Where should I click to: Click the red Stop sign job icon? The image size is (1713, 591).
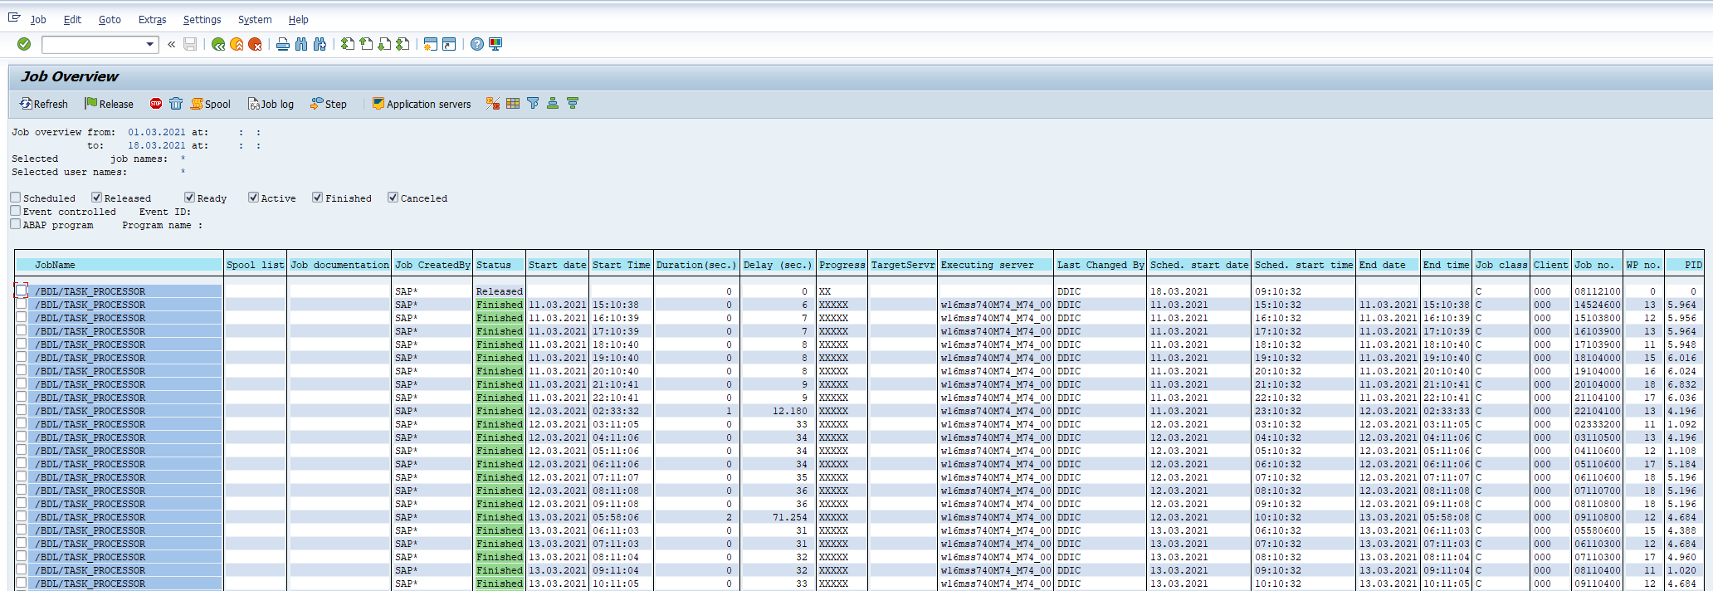[156, 104]
